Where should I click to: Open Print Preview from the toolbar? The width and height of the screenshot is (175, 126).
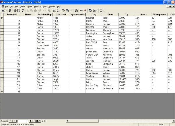19,10
